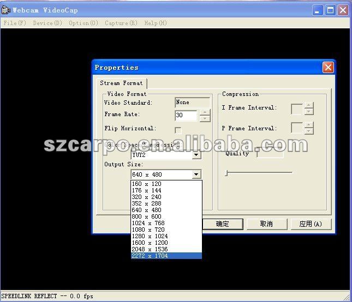Viewport: 352px width, 302px height.
Task: Choose 2048 x 1536 output size
Action: (166, 249)
